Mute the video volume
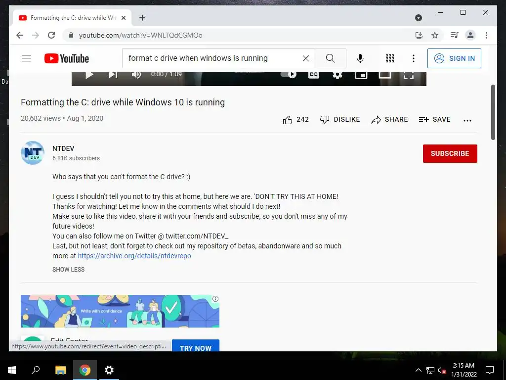 pyautogui.click(x=136, y=75)
